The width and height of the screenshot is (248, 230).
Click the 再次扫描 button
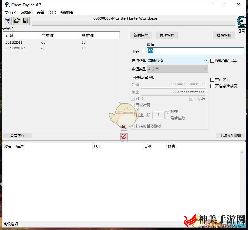point(167,35)
